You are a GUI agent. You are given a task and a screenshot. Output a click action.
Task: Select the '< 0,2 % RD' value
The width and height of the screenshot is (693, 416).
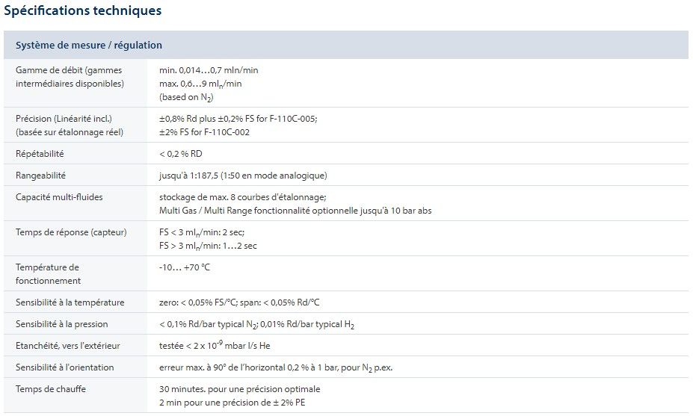click(x=181, y=154)
